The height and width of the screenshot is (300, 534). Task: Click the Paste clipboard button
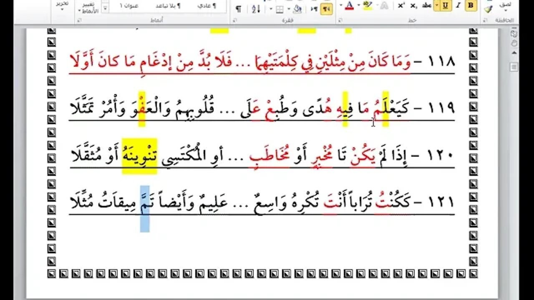click(x=506, y=5)
